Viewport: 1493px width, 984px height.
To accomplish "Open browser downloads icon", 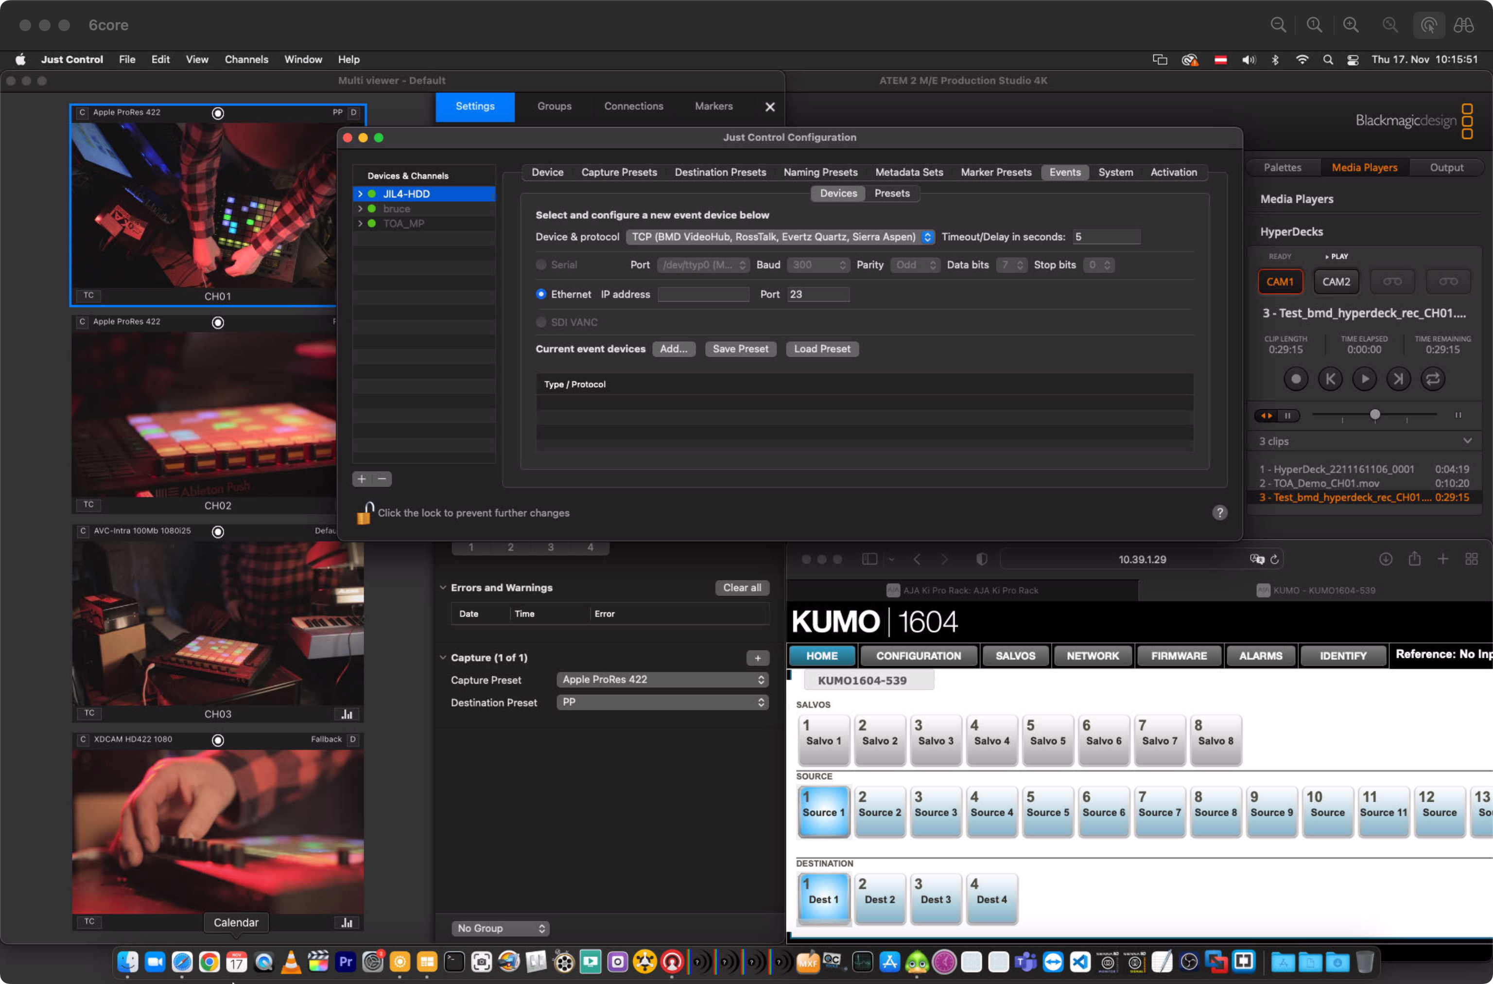I will 1386,559.
